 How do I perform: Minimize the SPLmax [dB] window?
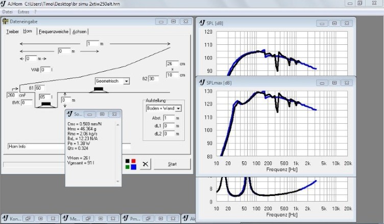[x=322, y=83]
